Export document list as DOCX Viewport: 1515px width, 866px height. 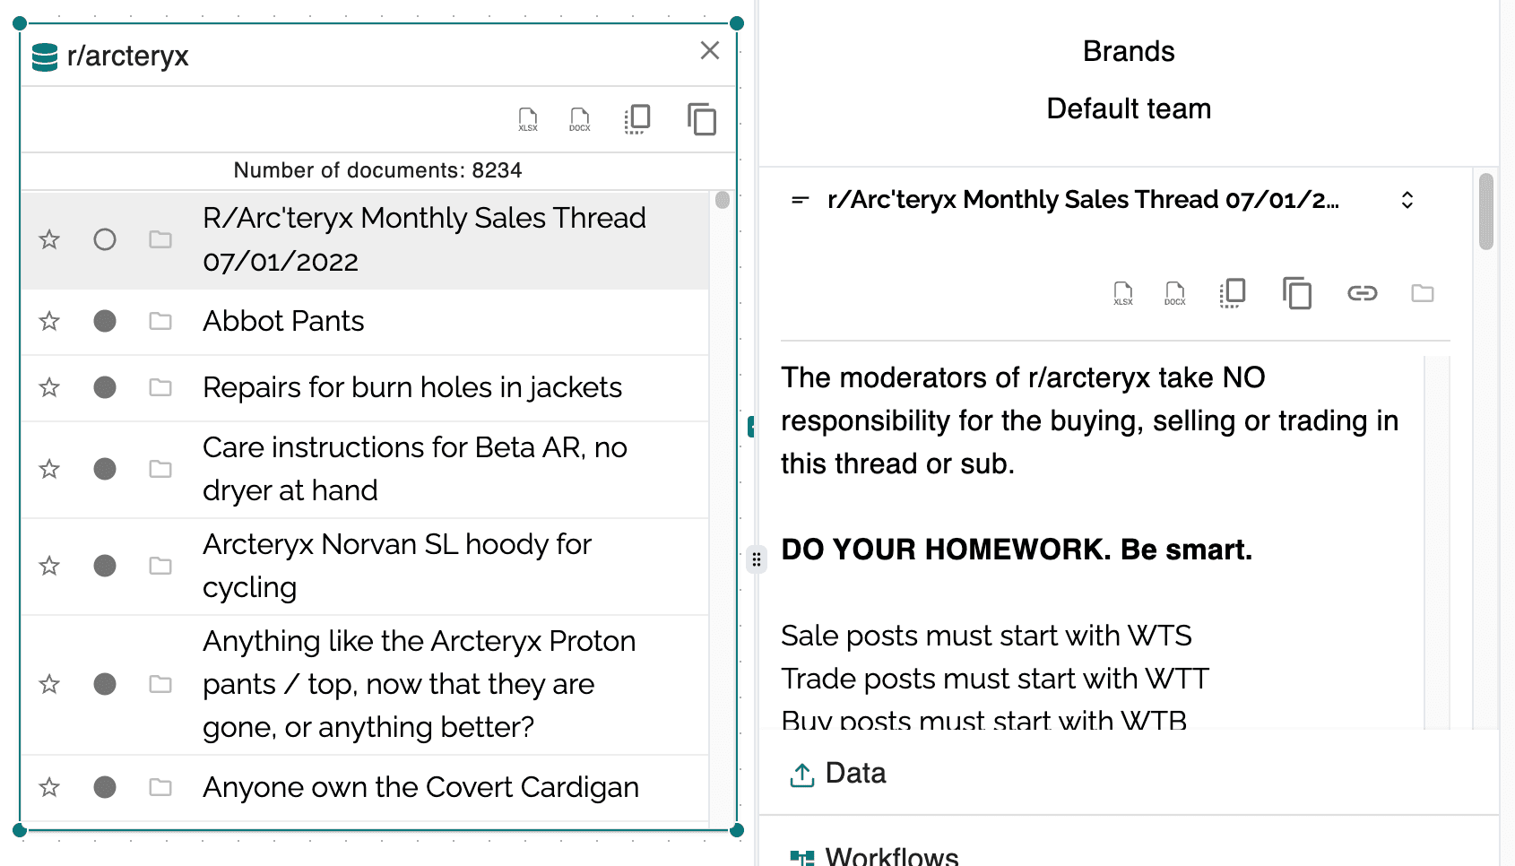(x=580, y=119)
